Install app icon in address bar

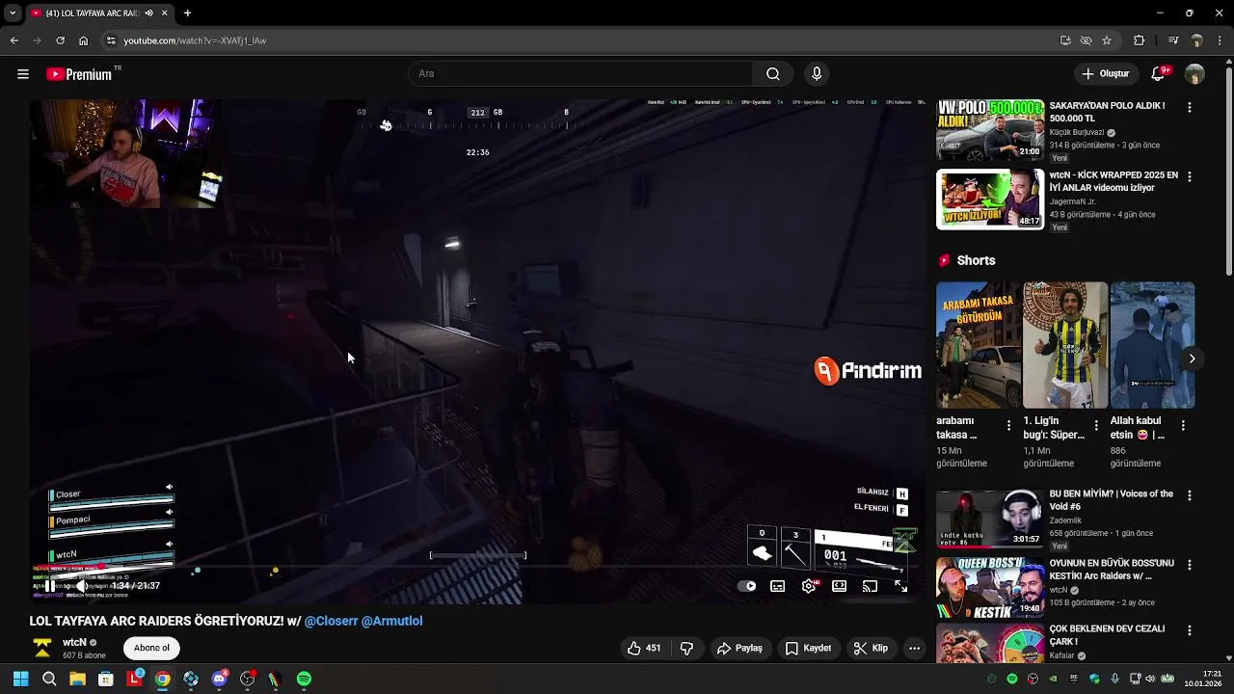1065,40
